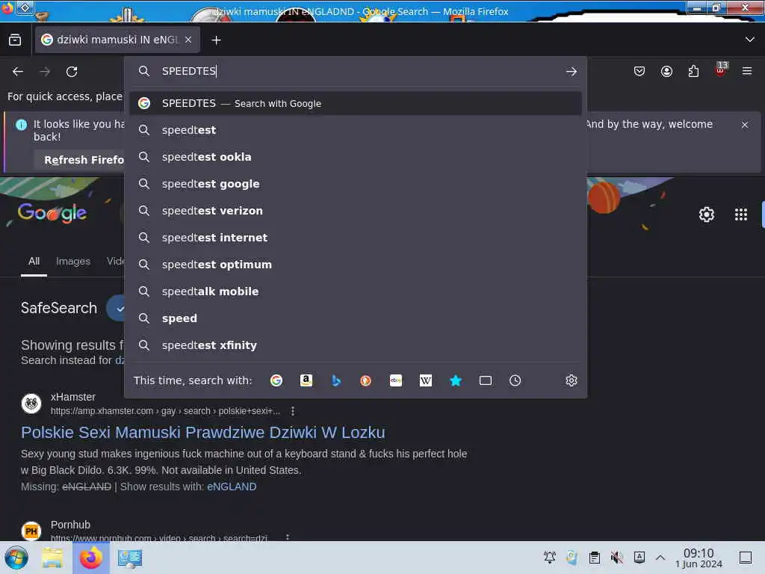Dismiss the welcome back notification

point(745,125)
